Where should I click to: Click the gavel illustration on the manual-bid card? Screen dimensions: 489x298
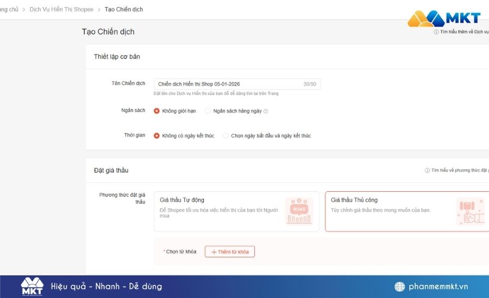[x=471, y=211]
